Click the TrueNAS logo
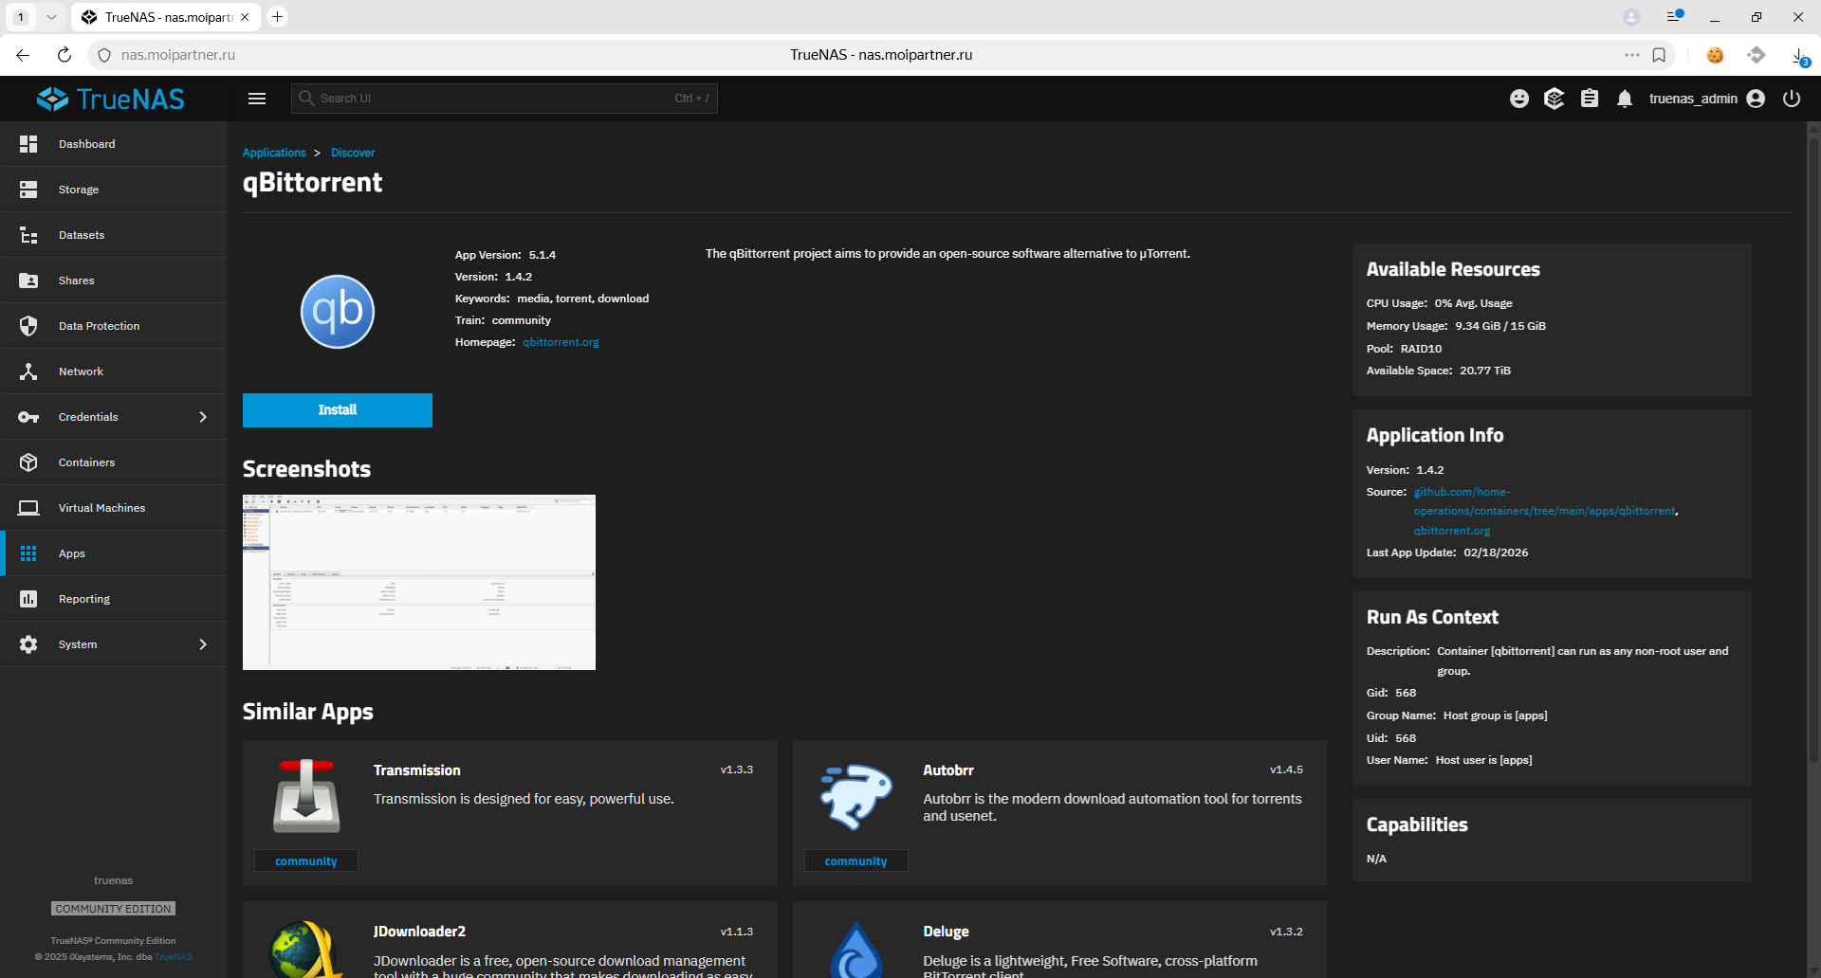 tap(111, 99)
